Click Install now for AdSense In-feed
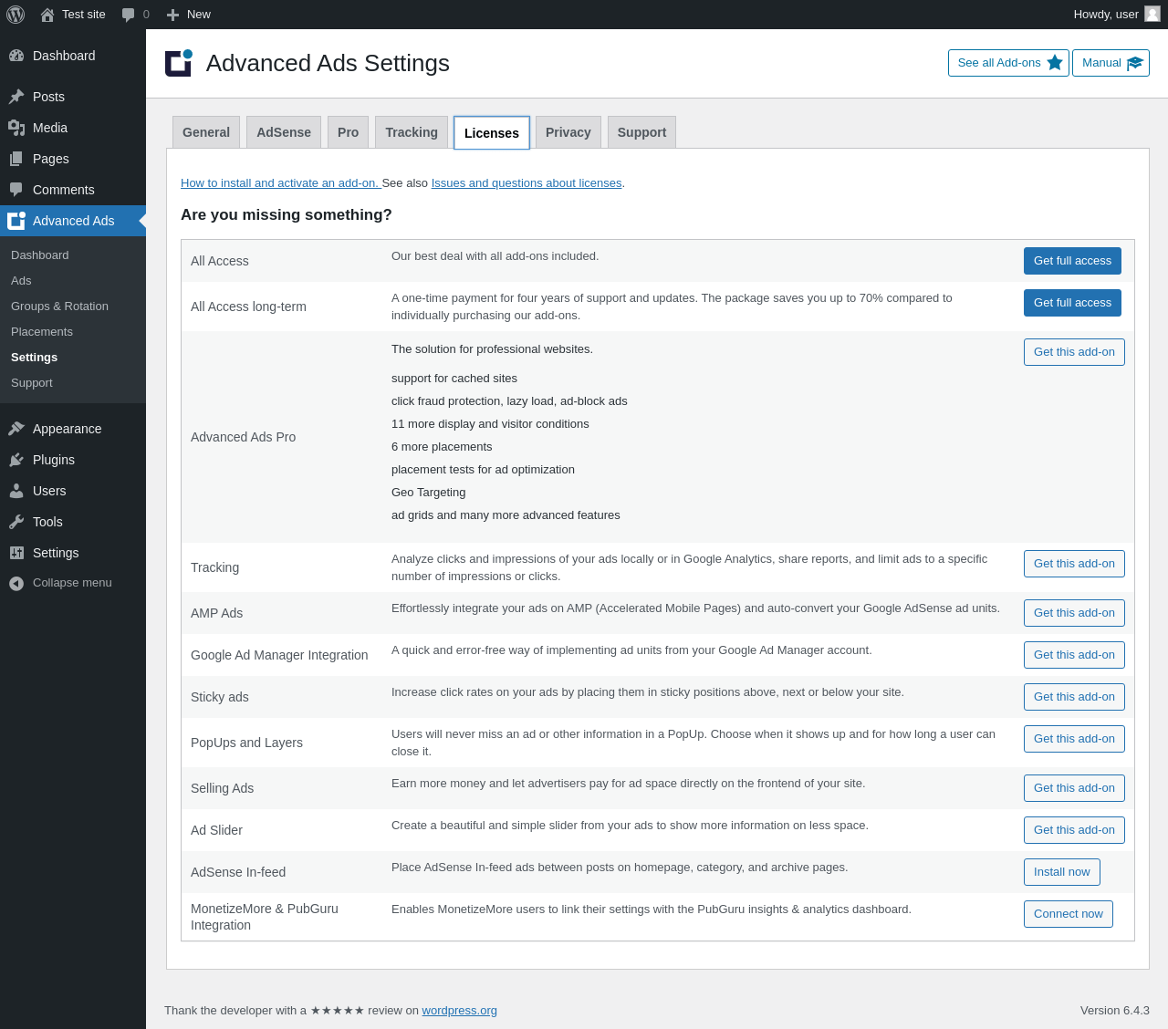The image size is (1168, 1029). tap(1061, 872)
